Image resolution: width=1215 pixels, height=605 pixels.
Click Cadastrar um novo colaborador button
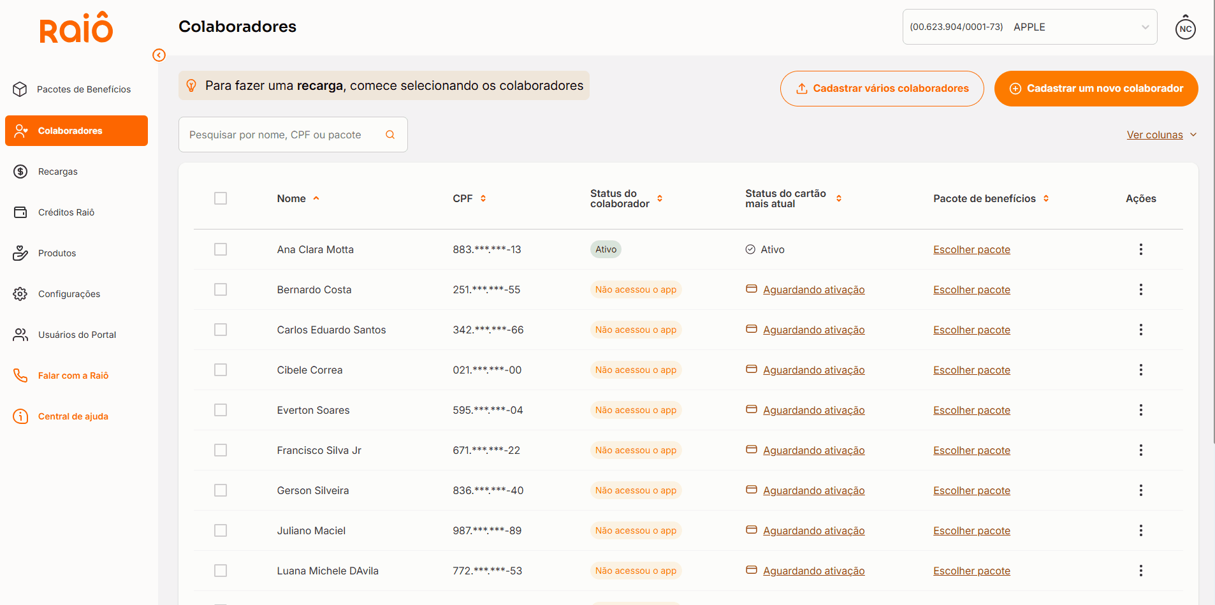tap(1096, 89)
